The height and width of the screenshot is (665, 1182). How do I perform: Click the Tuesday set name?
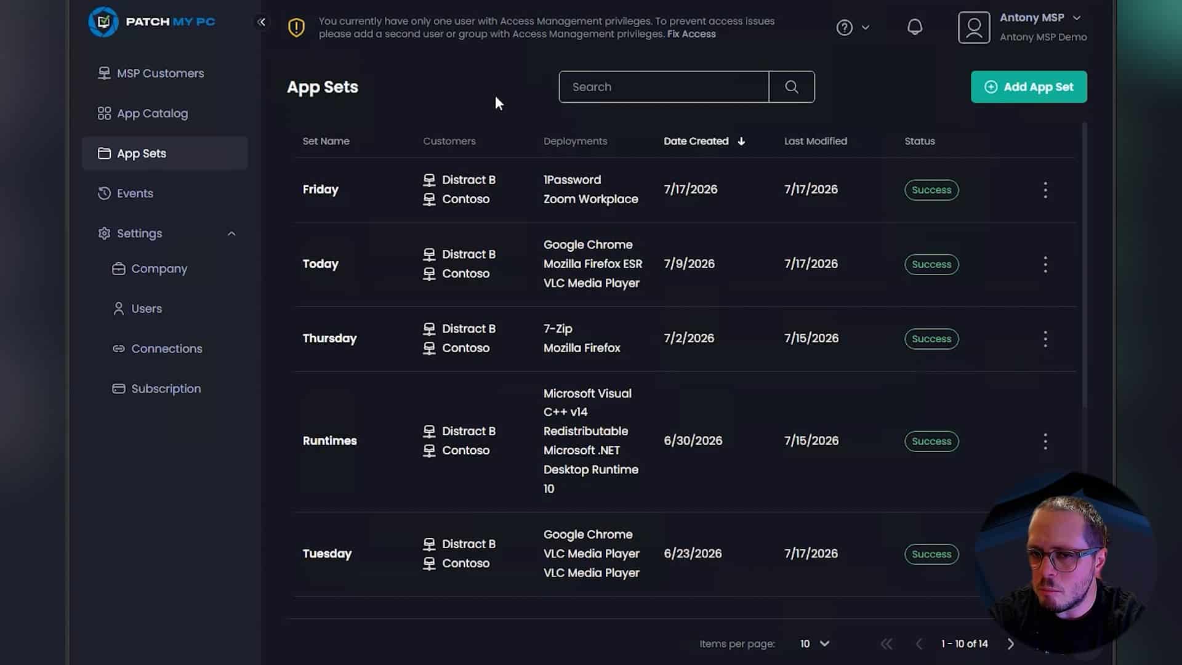[x=327, y=554]
